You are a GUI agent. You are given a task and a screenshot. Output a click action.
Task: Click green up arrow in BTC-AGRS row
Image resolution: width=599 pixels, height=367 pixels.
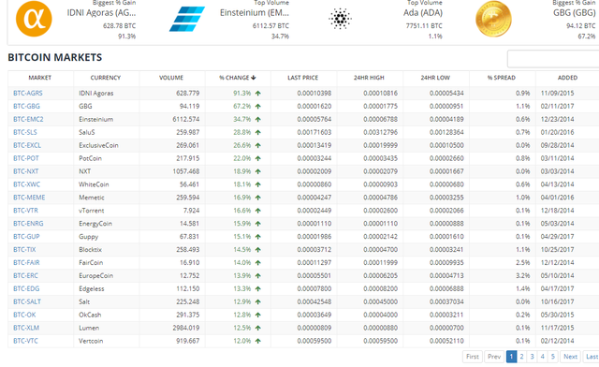[x=258, y=94]
